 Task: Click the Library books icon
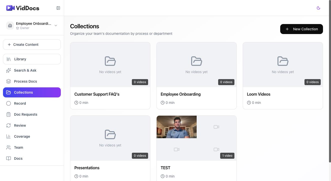tap(9, 59)
